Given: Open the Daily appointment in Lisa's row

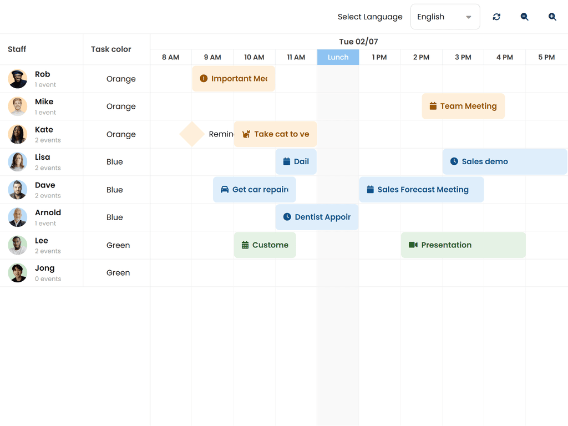Looking at the screenshot, I should (296, 161).
